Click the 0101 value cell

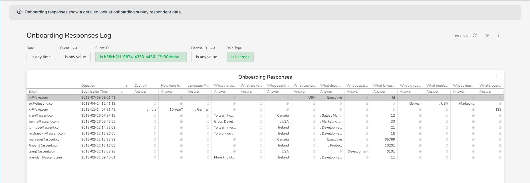tap(391, 151)
